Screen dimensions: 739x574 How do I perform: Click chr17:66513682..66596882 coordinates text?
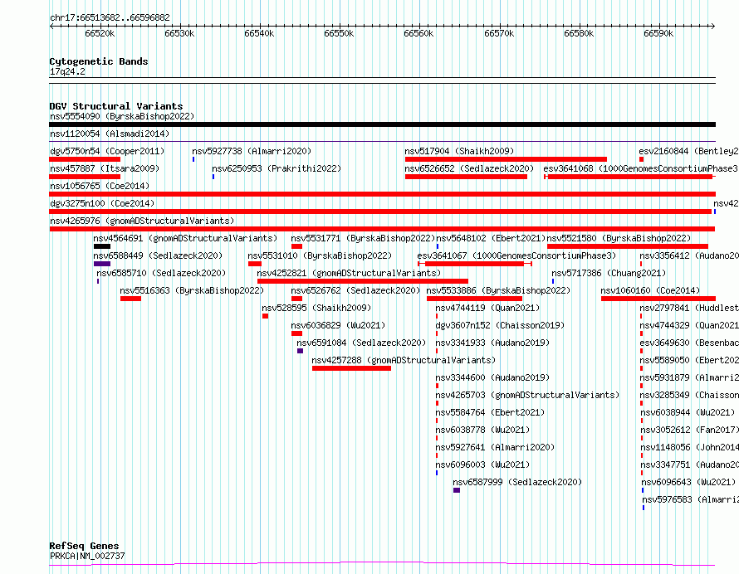coord(110,18)
